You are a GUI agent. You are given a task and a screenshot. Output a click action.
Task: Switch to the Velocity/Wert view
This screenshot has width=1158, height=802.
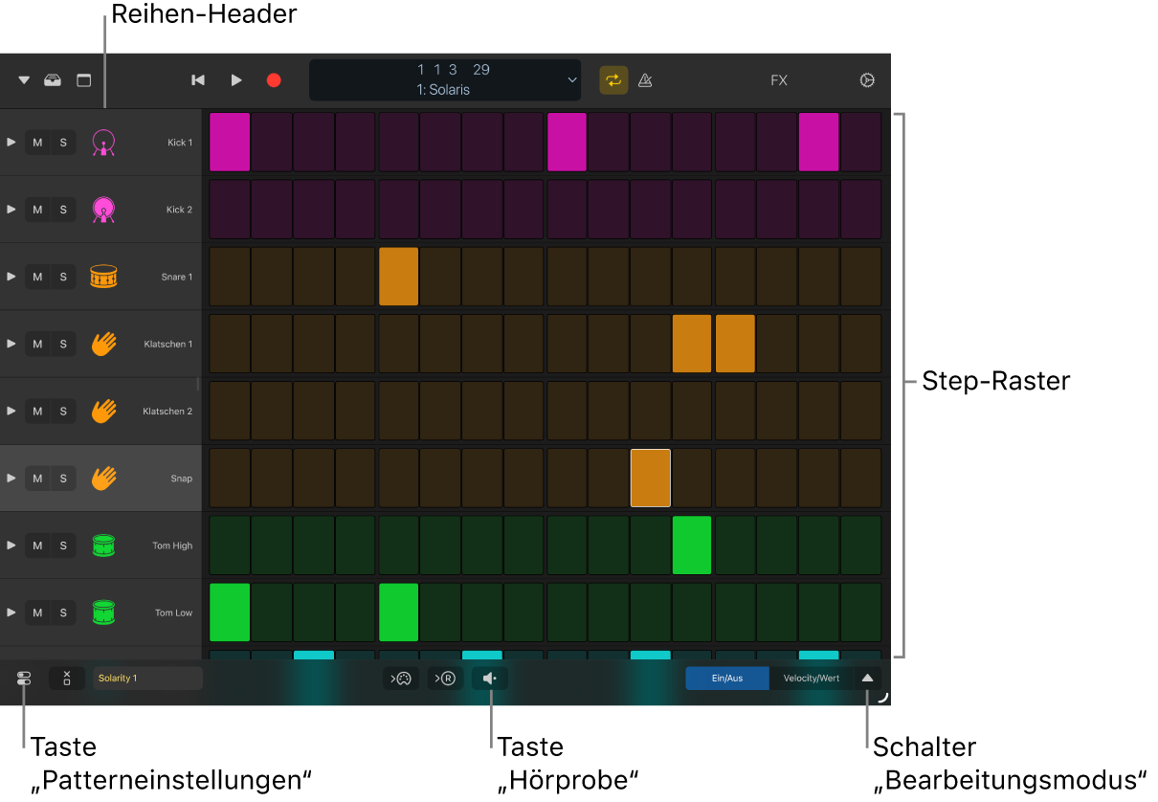pyautogui.click(x=811, y=678)
